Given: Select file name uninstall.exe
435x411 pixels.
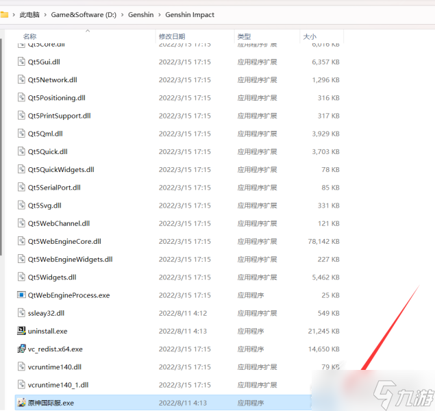Looking at the screenshot, I should pyautogui.click(x=47, y=331).
